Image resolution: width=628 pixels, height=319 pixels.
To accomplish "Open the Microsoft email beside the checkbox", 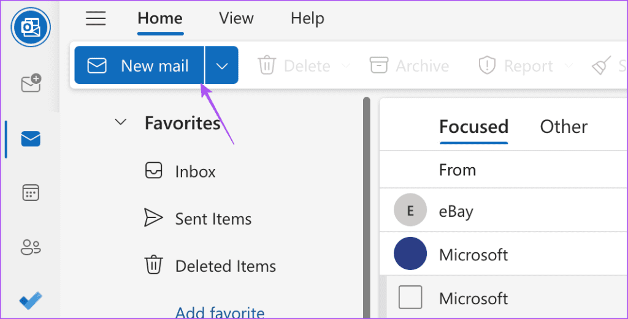I will coord(504,298).
